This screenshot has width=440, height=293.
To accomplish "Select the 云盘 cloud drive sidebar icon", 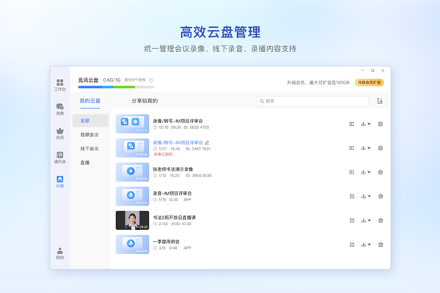I will (x=60, y=182).
